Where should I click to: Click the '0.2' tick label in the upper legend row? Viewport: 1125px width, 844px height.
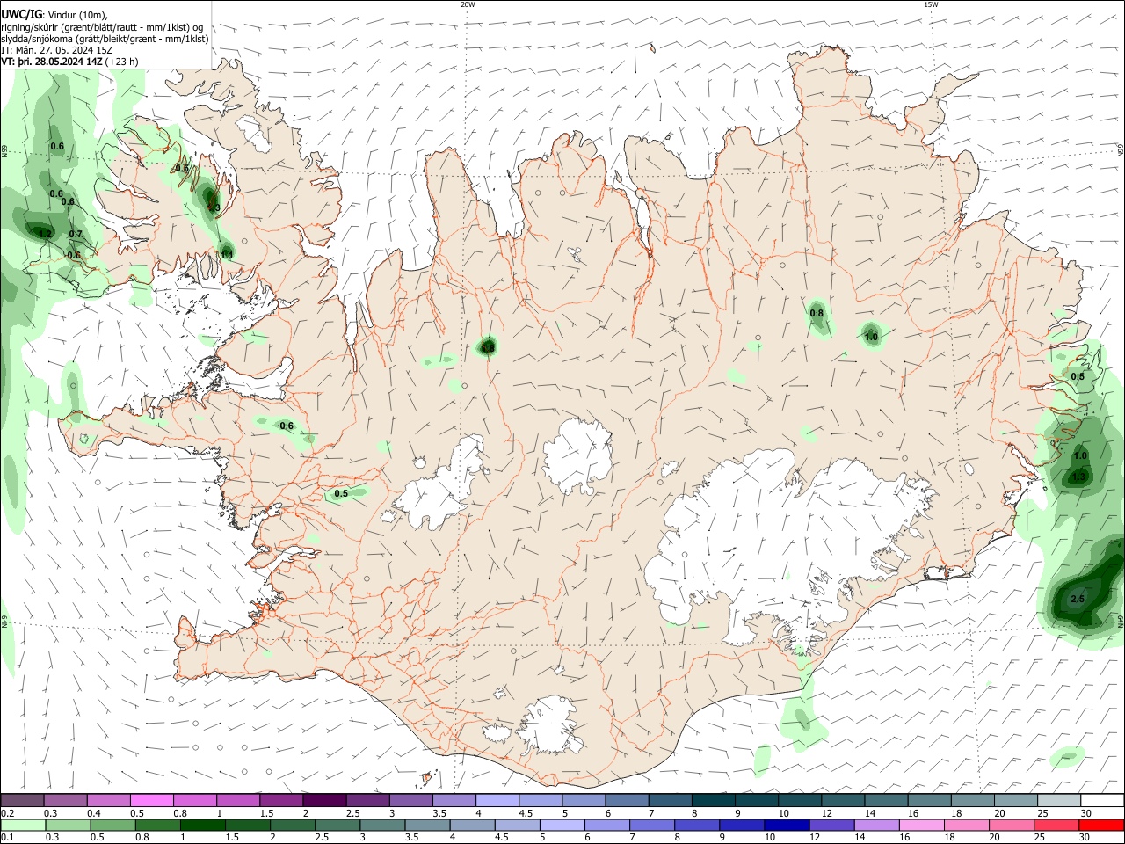click(9, 814)
